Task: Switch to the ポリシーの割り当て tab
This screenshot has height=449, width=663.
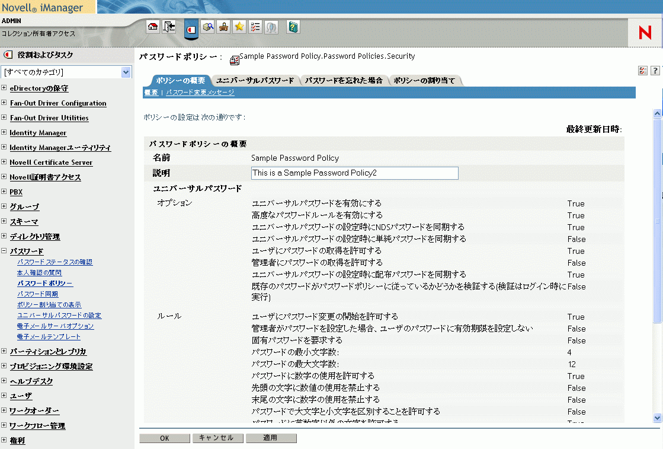Action: click(x=425, y=81)
